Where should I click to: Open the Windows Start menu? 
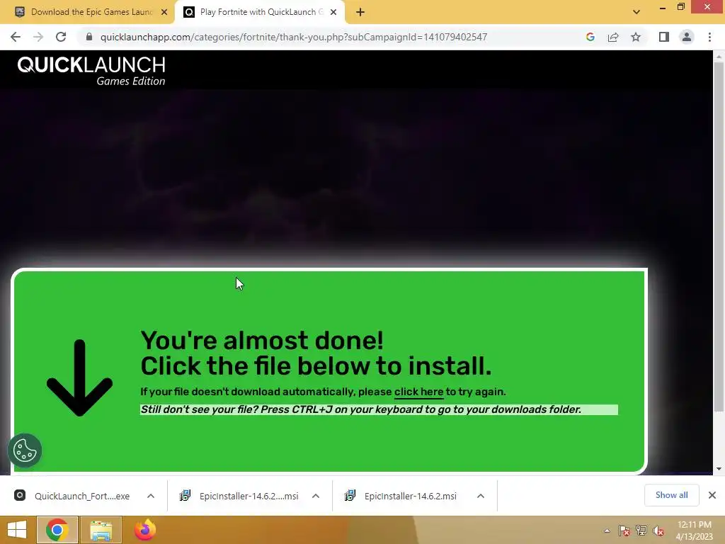pyautogui.click(x=17, y=530)
